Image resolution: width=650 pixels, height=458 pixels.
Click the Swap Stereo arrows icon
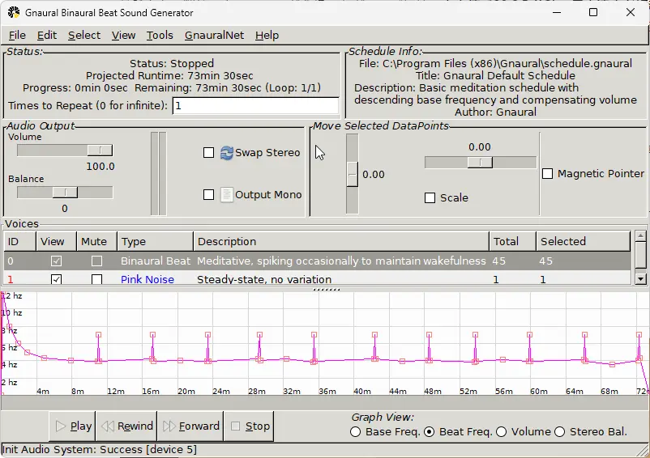(x=226, y=153)
